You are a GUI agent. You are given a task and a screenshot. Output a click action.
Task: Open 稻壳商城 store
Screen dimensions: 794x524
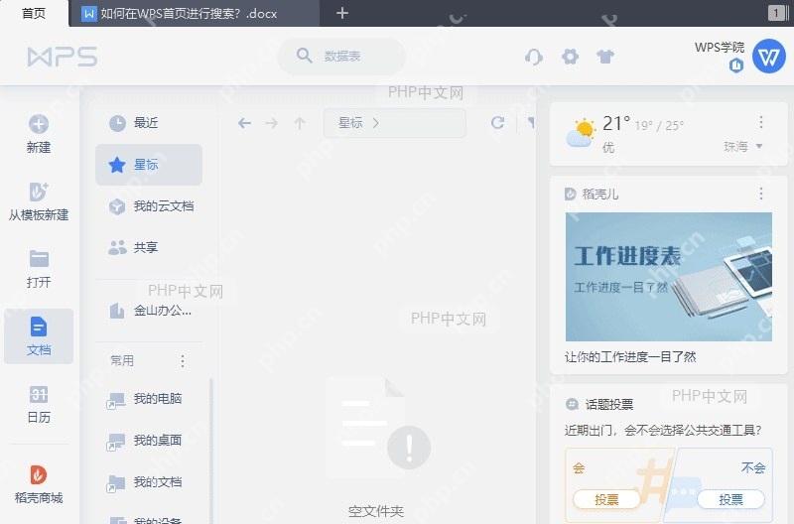(x=39, y=484)
